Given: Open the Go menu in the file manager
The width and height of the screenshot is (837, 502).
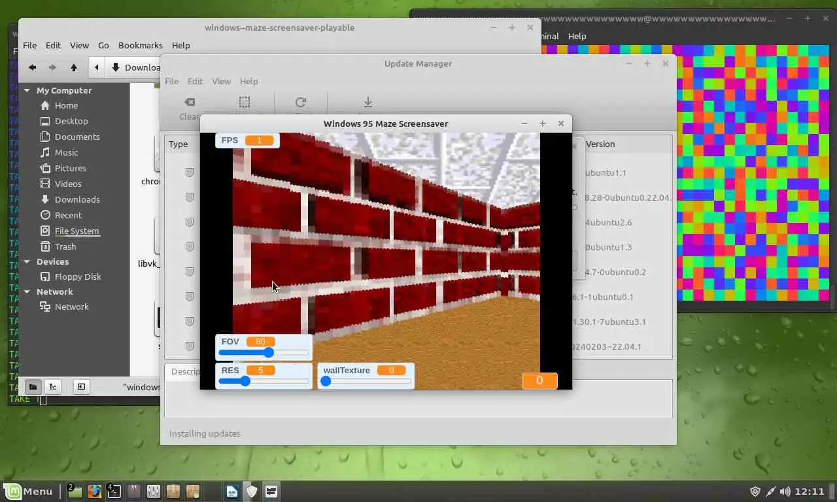Looking at the screenshot, I should (x=103, y=45).
